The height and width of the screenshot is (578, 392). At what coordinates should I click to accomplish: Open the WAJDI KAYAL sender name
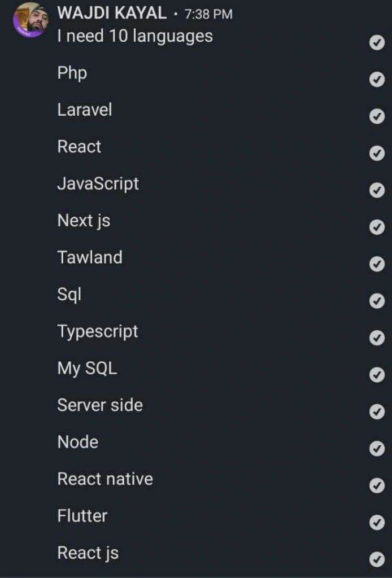click(112, 14)
